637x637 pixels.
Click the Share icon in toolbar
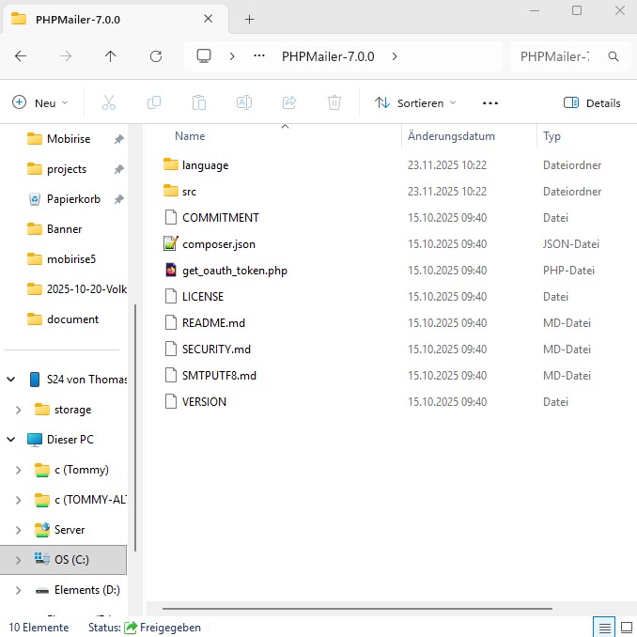click(x=289, y=102)
